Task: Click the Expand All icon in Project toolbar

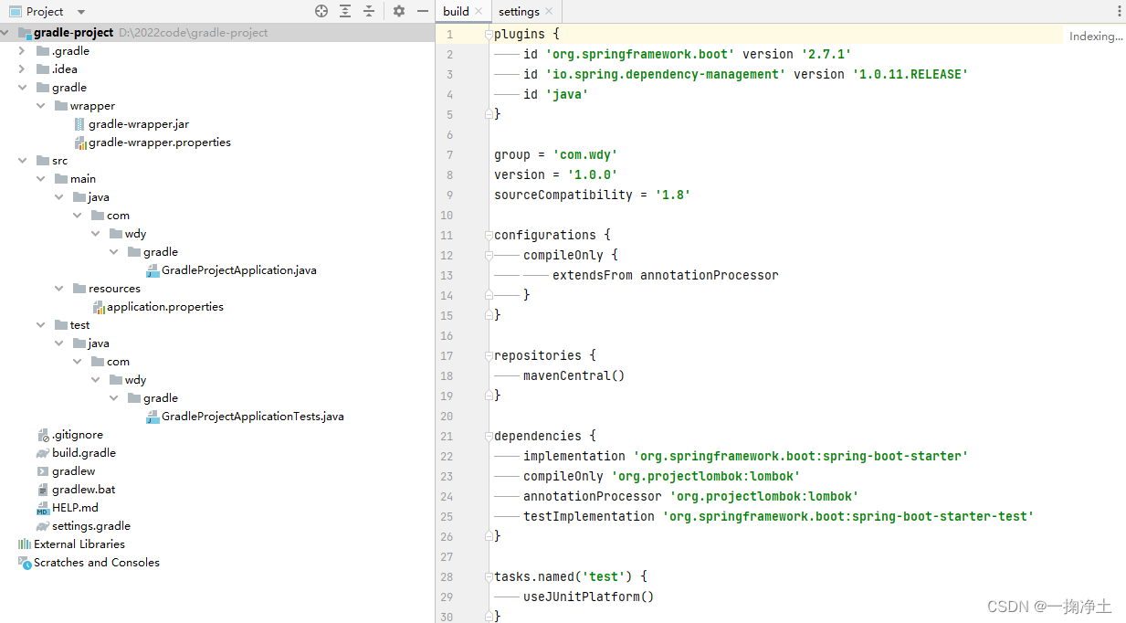Action: 345,11
